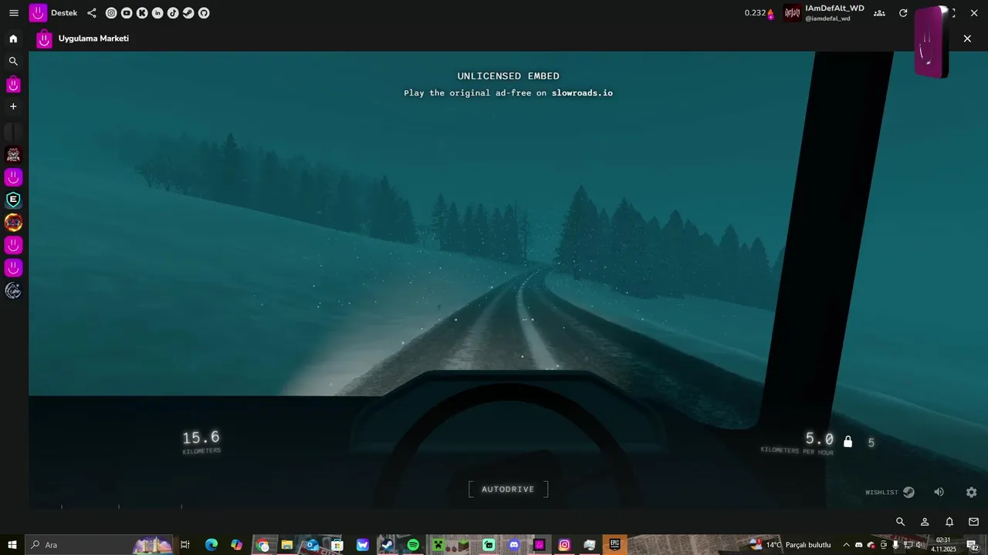The image size is (988, 555).
Task: Click the Uygulama Marketi title
Action: coord(93,39)
